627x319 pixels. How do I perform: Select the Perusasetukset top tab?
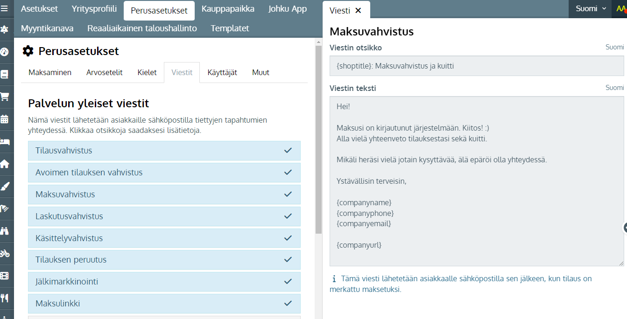tap(159, 10)
